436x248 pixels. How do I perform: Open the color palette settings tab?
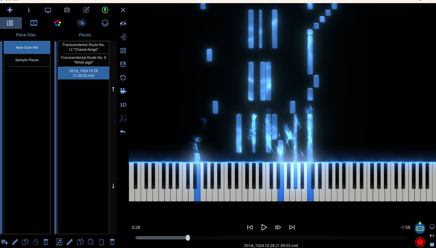[57, 23]
